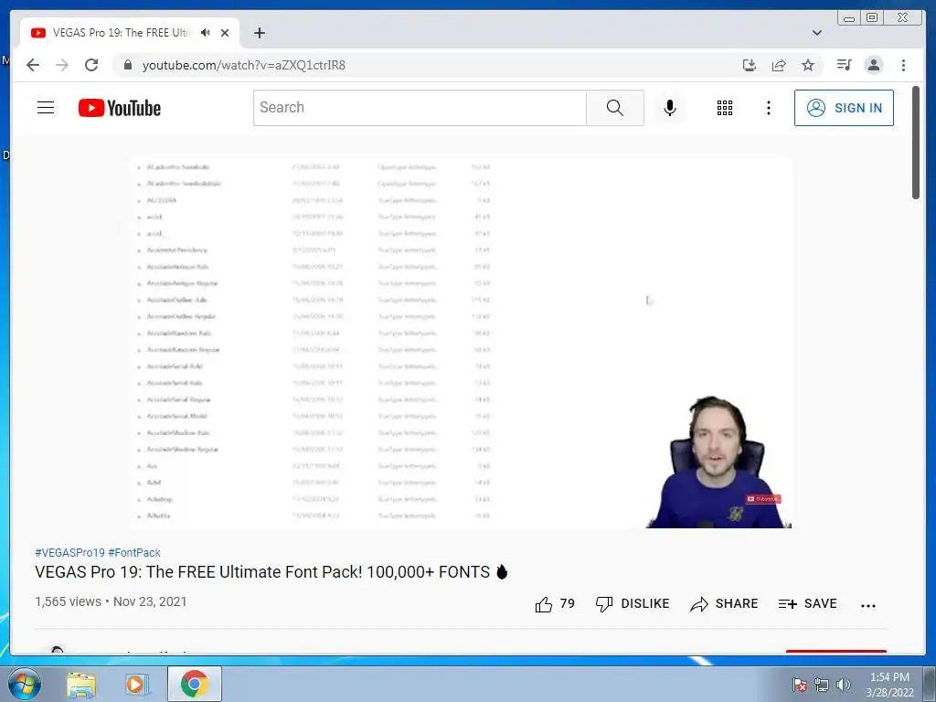The width and height of the screenshot is (936, 702).
Task: Bookmark this page with the star icon
Action: point(808,65)
